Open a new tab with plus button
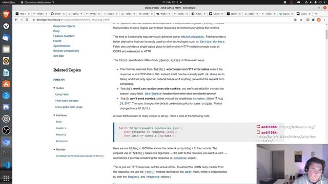The image size is (328, 184). 316,14
